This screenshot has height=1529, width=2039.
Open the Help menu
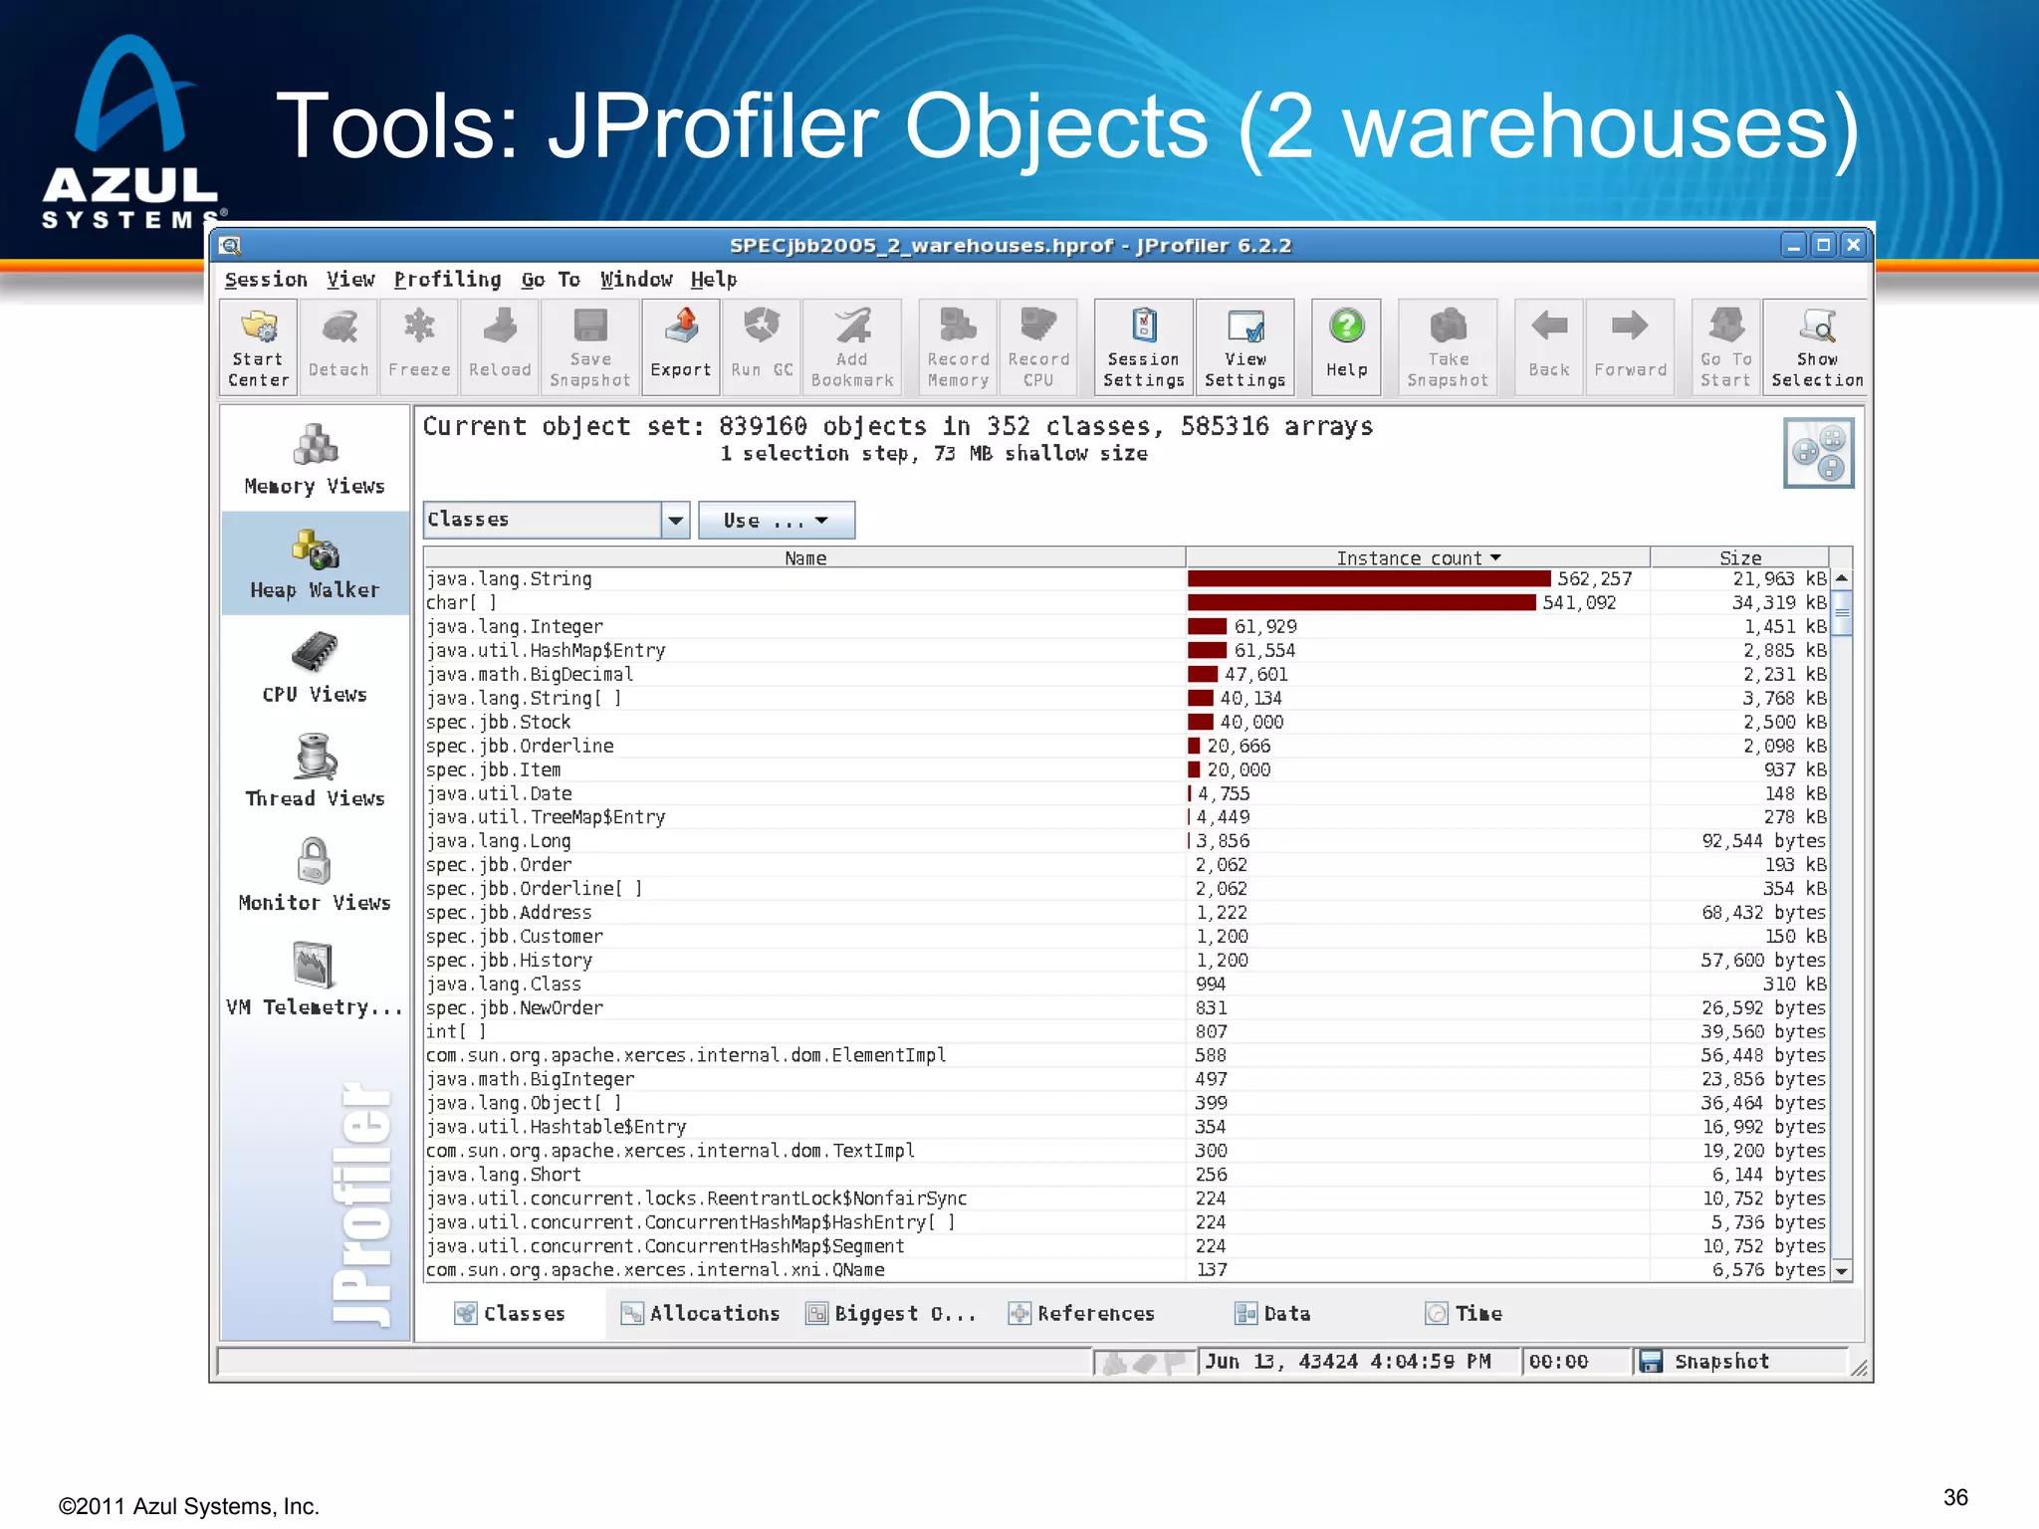714,280
